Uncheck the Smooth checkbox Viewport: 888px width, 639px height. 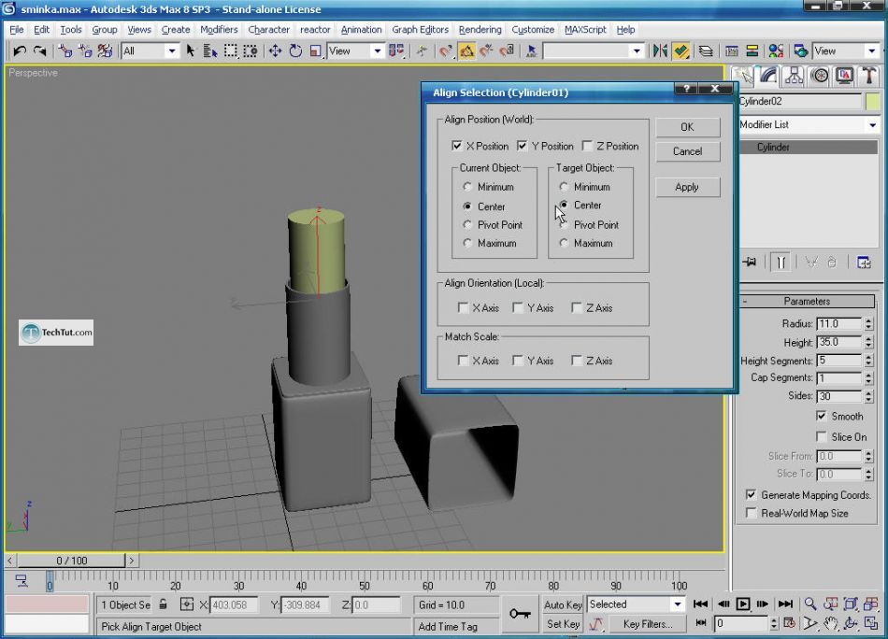tap(821, 416)
